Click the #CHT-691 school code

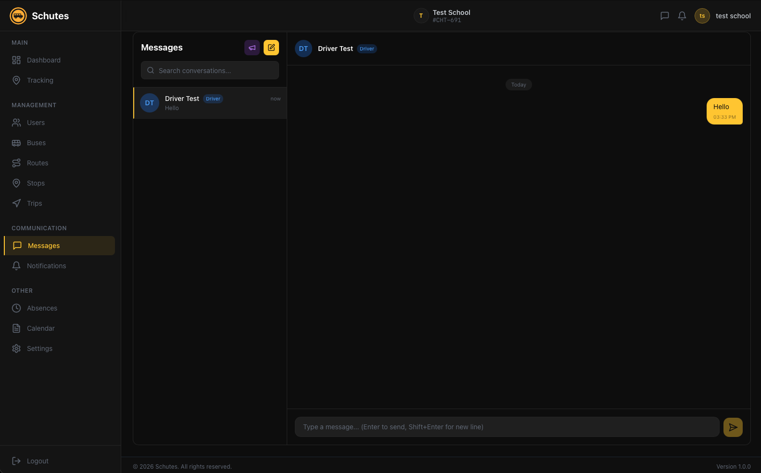point(447,20)
